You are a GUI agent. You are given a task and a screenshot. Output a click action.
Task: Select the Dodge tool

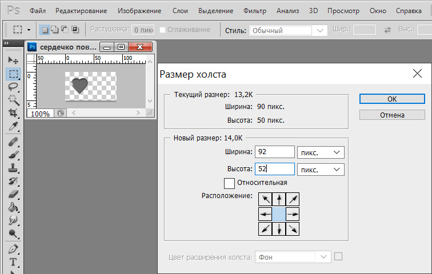13,233
